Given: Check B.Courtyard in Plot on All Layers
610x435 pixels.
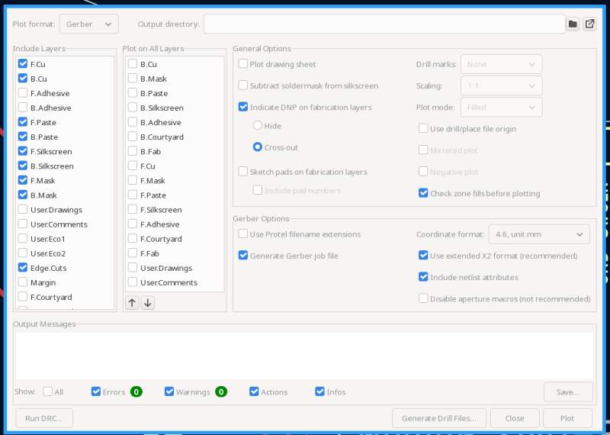Looking at the screenshot, I should pyautogui.click(x=133, y=137).
